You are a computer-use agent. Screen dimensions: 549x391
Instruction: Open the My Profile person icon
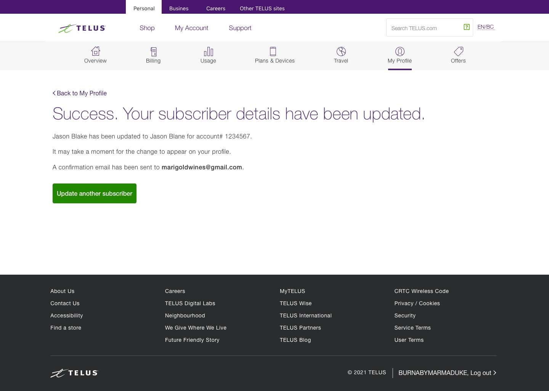coord(400,51)
